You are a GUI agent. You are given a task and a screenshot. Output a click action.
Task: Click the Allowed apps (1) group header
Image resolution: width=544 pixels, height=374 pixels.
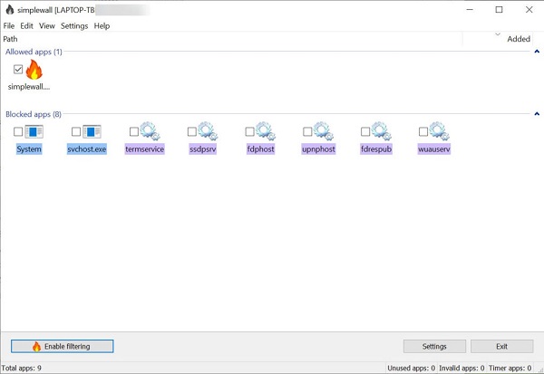tap(34, 52)
